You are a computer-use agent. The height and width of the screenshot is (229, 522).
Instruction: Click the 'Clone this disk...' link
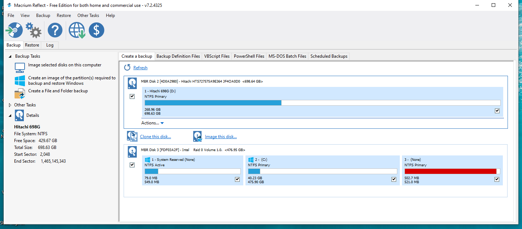[155, 137]
